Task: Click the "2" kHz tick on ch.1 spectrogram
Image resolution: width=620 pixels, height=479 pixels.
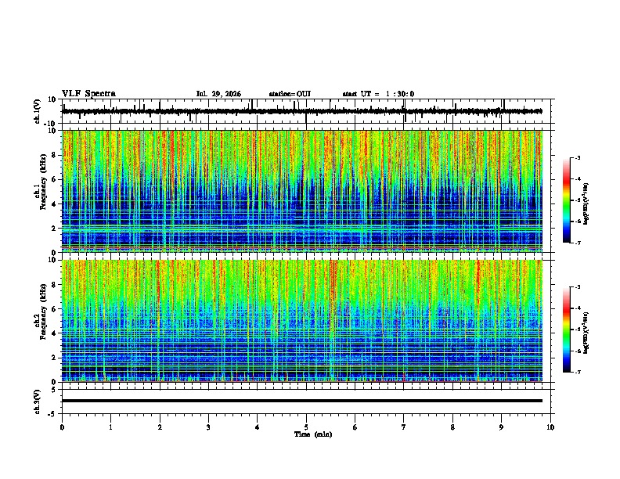Action: (x=54, y=229)
